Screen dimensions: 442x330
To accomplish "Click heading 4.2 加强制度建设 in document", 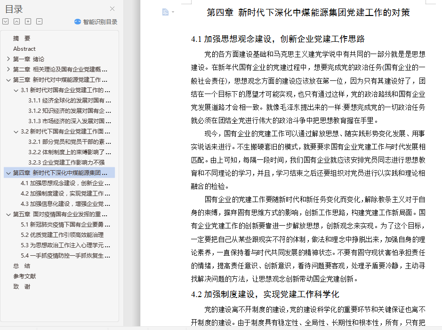I will [265, 294].
